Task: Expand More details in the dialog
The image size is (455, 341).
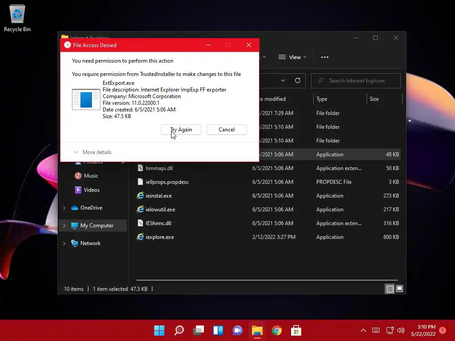Action: coord(93,152)
